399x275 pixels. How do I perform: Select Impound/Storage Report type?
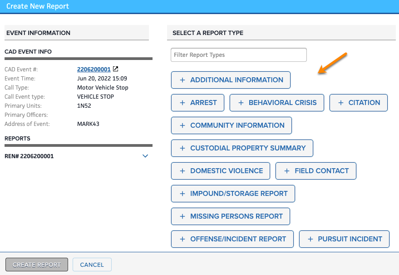click(233, 194)
